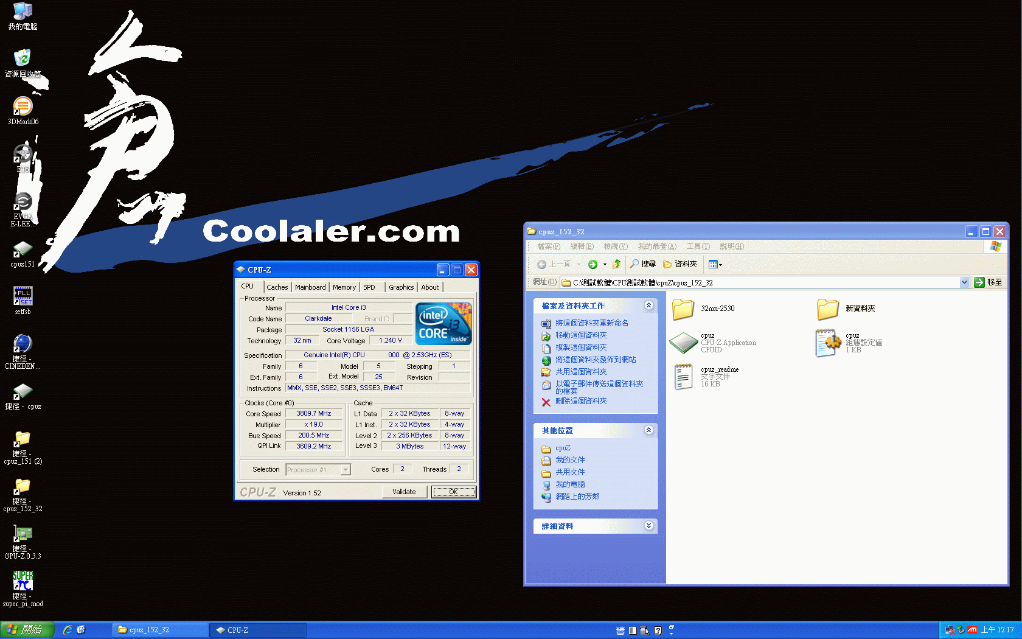Collapse the 檔案及資料夾工作 panel
The image size is (1022, 639).
[x=648, y=306]
